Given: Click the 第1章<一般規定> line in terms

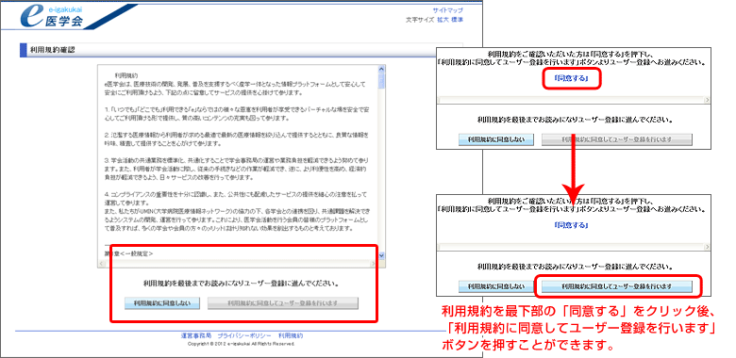Looking at the screenshot, I should pos(128,253).
